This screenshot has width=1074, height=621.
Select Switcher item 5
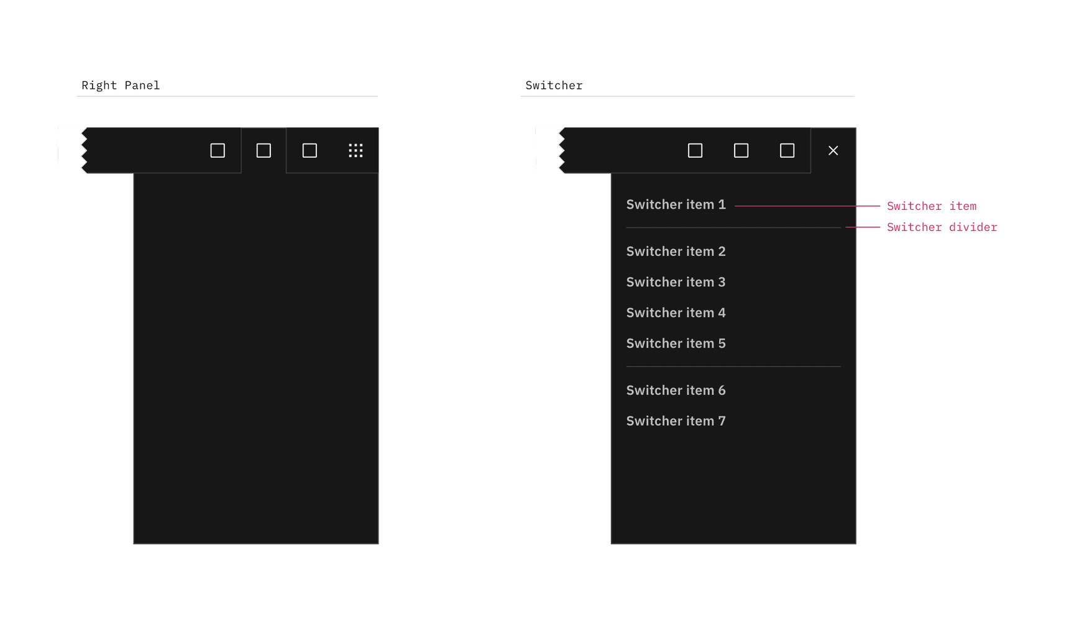tap(676, 343)
